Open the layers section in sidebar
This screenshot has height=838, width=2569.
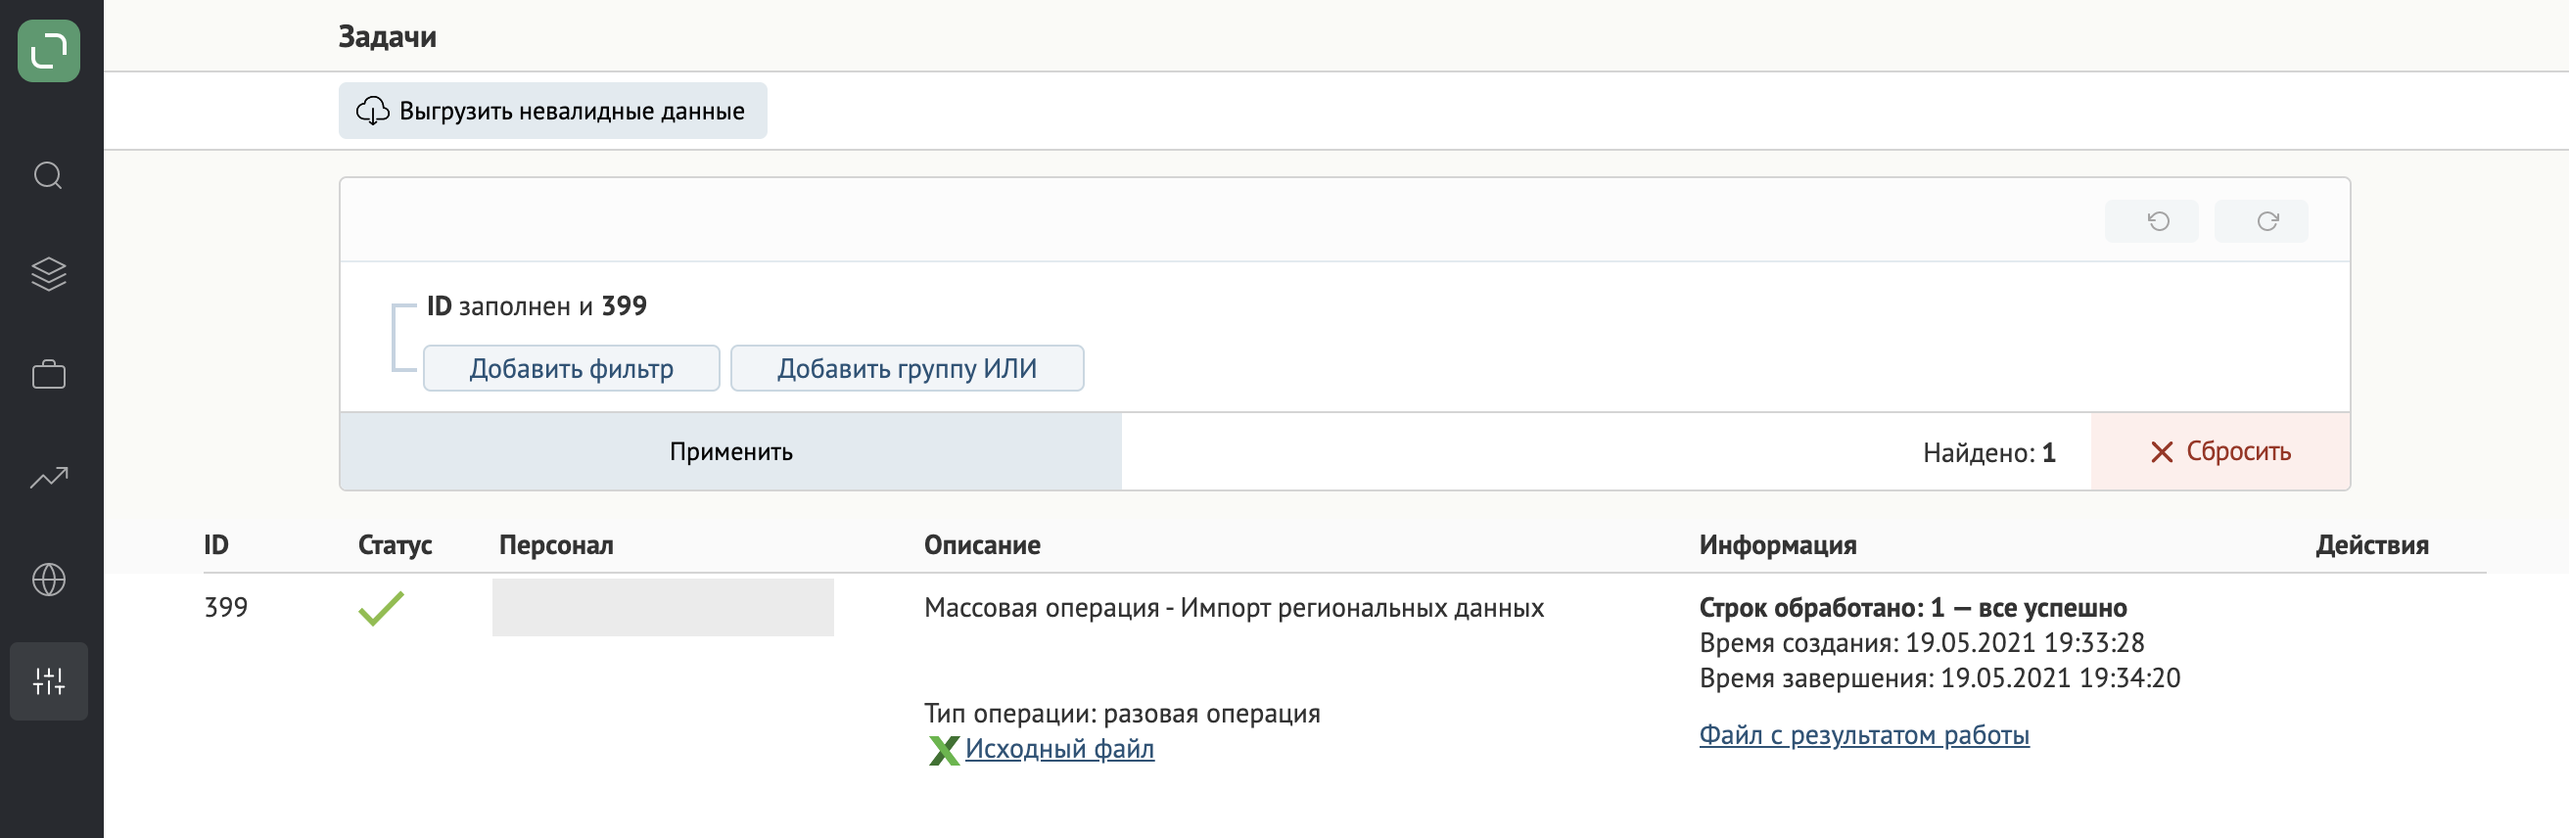click(x=49, y=273)
